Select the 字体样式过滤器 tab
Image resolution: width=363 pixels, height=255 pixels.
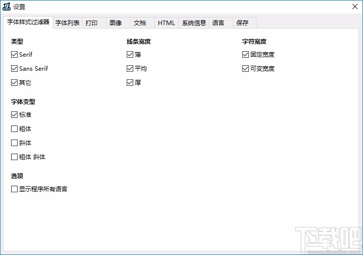(x=28, y=22)
